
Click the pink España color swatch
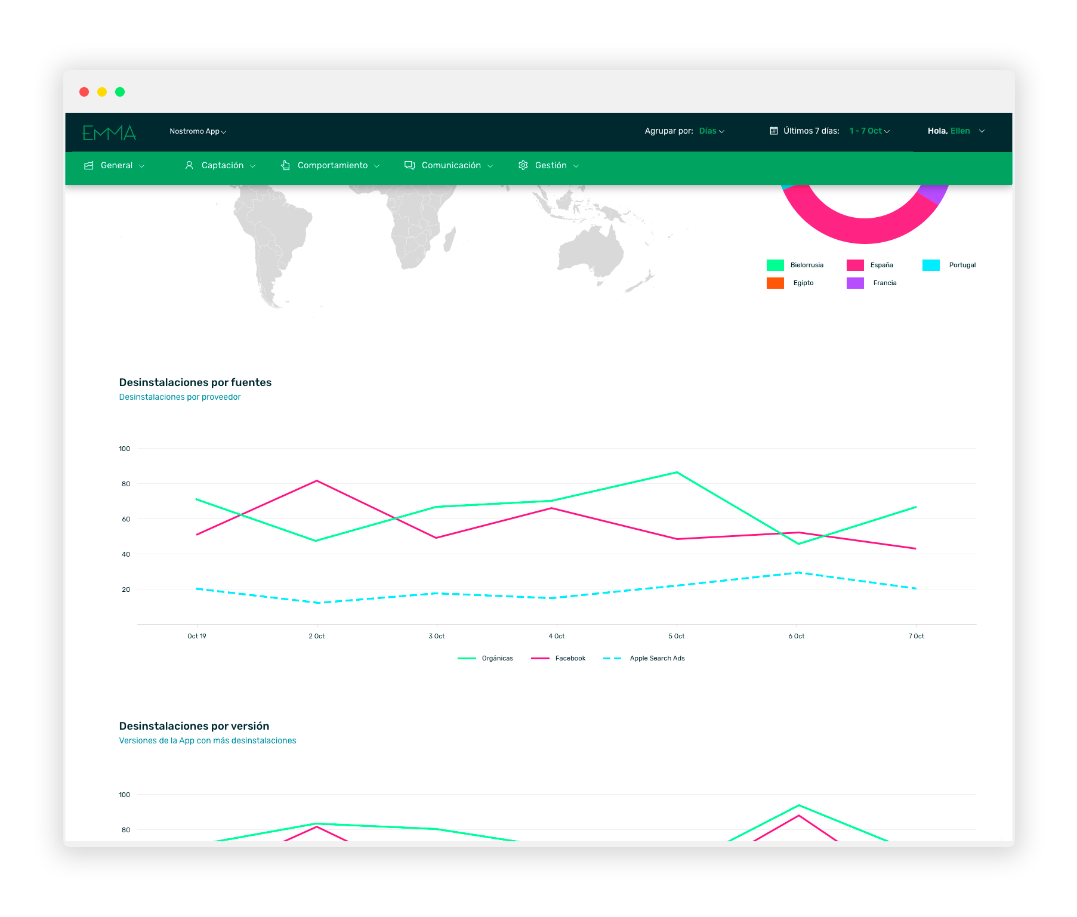pyautogui.click(x=855, y=265)
